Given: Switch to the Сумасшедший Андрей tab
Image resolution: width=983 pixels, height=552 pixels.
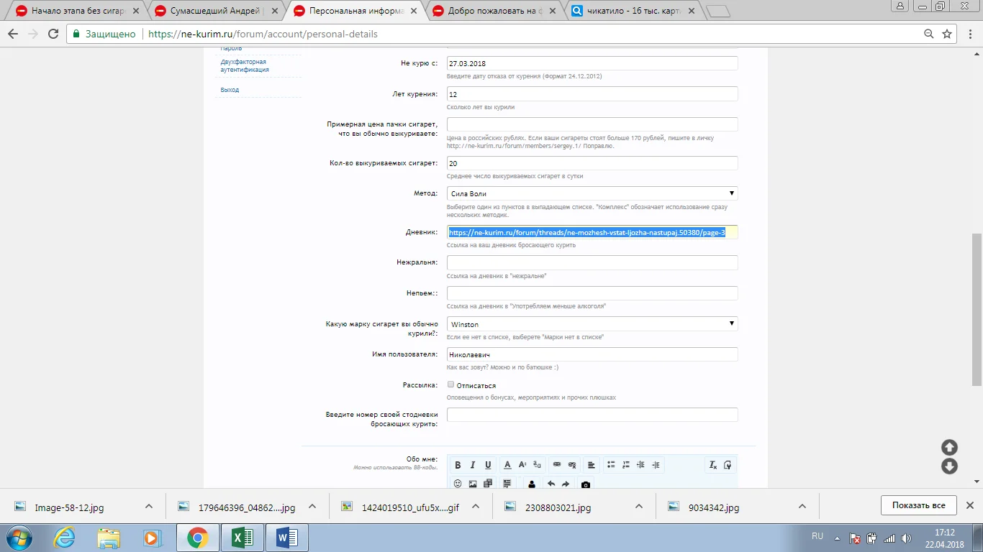Looking at the screenshot, I should [x=213, y=11].
